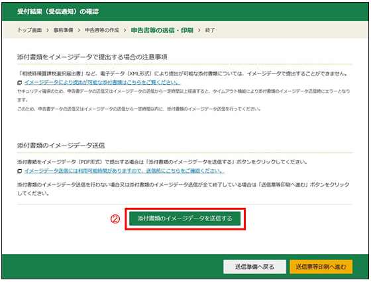The image size is (371, 282).
Task: Select 申告書等の送信・印刷 breadcrumb item
Action: point(162,30)
